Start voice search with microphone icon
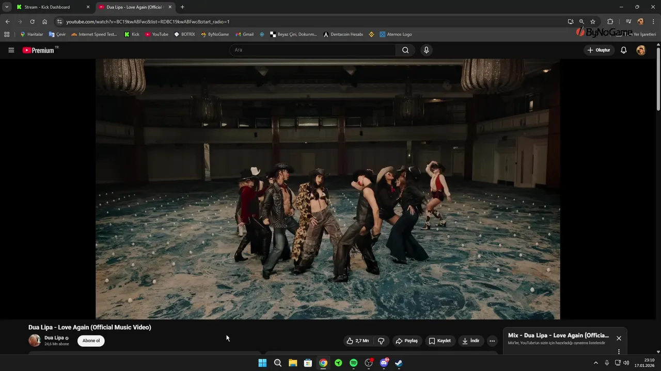This screenshot has height=371, width=661. click(426, 50)
